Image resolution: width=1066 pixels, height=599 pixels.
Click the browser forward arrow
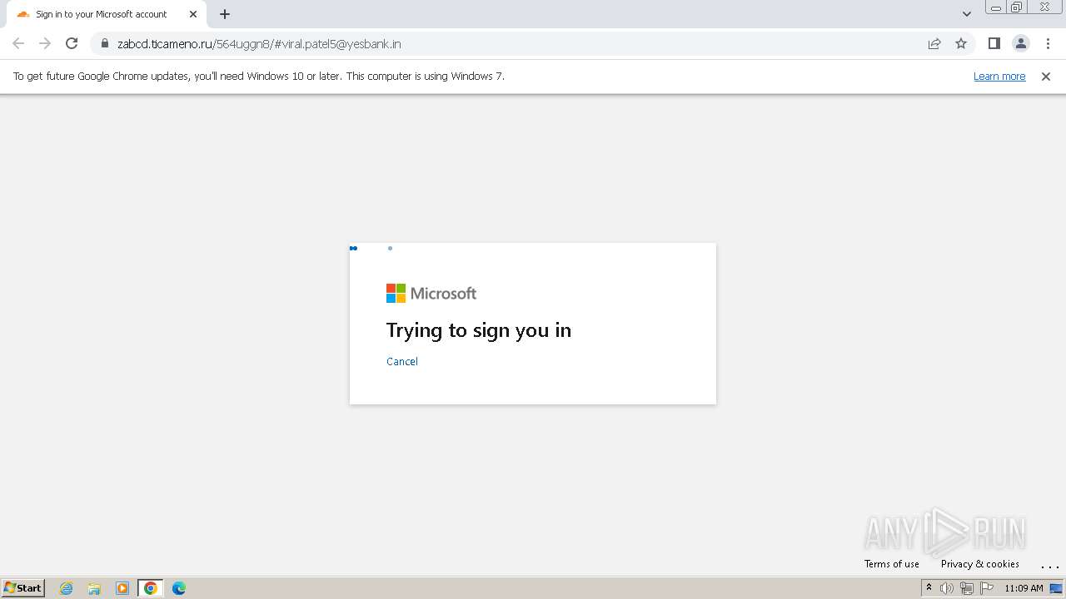pyautogui.click(x=45, y=43)
